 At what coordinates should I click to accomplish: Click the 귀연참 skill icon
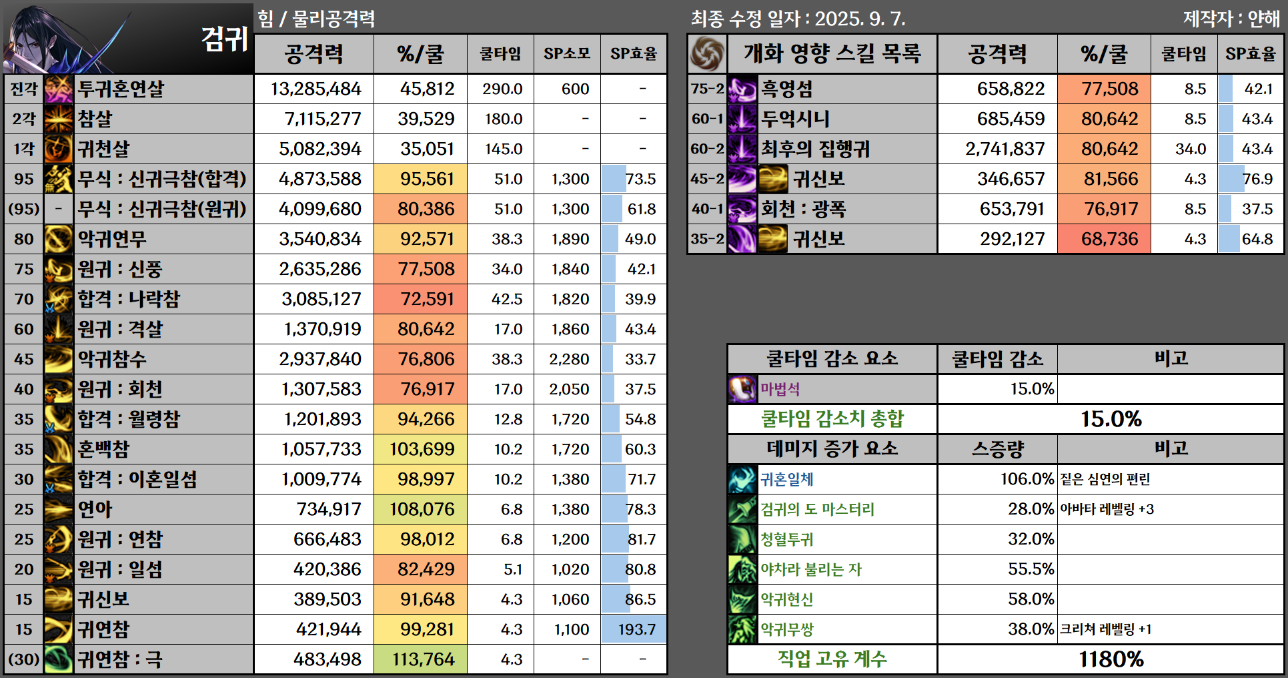(x=59, y=629)
